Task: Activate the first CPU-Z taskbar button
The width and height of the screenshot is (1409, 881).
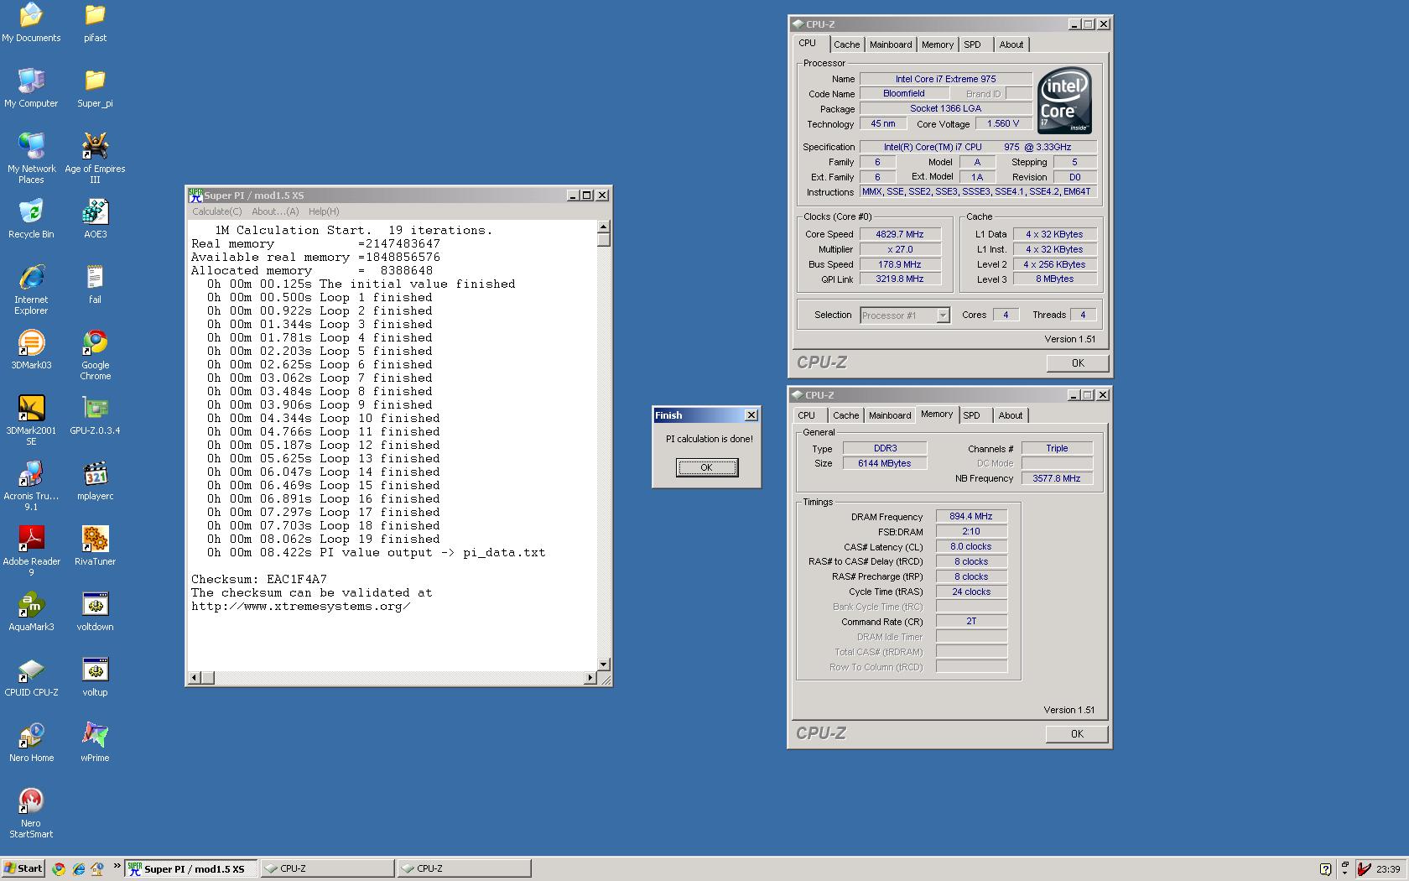Action: (327, 868)
